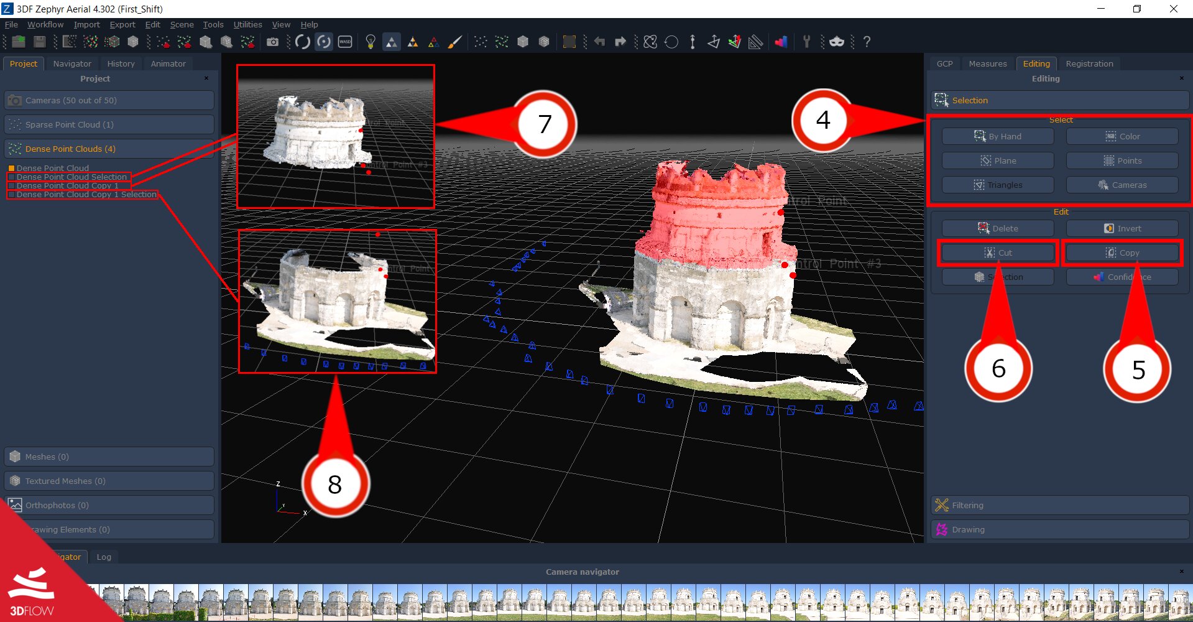Expand the Meshes (0) section
1193x622 pixels.
[x=109, y=457]
